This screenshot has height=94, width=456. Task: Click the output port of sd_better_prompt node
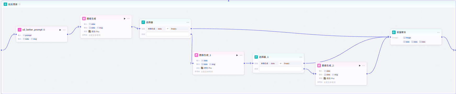pyautogui.click(x=67, y=34)
